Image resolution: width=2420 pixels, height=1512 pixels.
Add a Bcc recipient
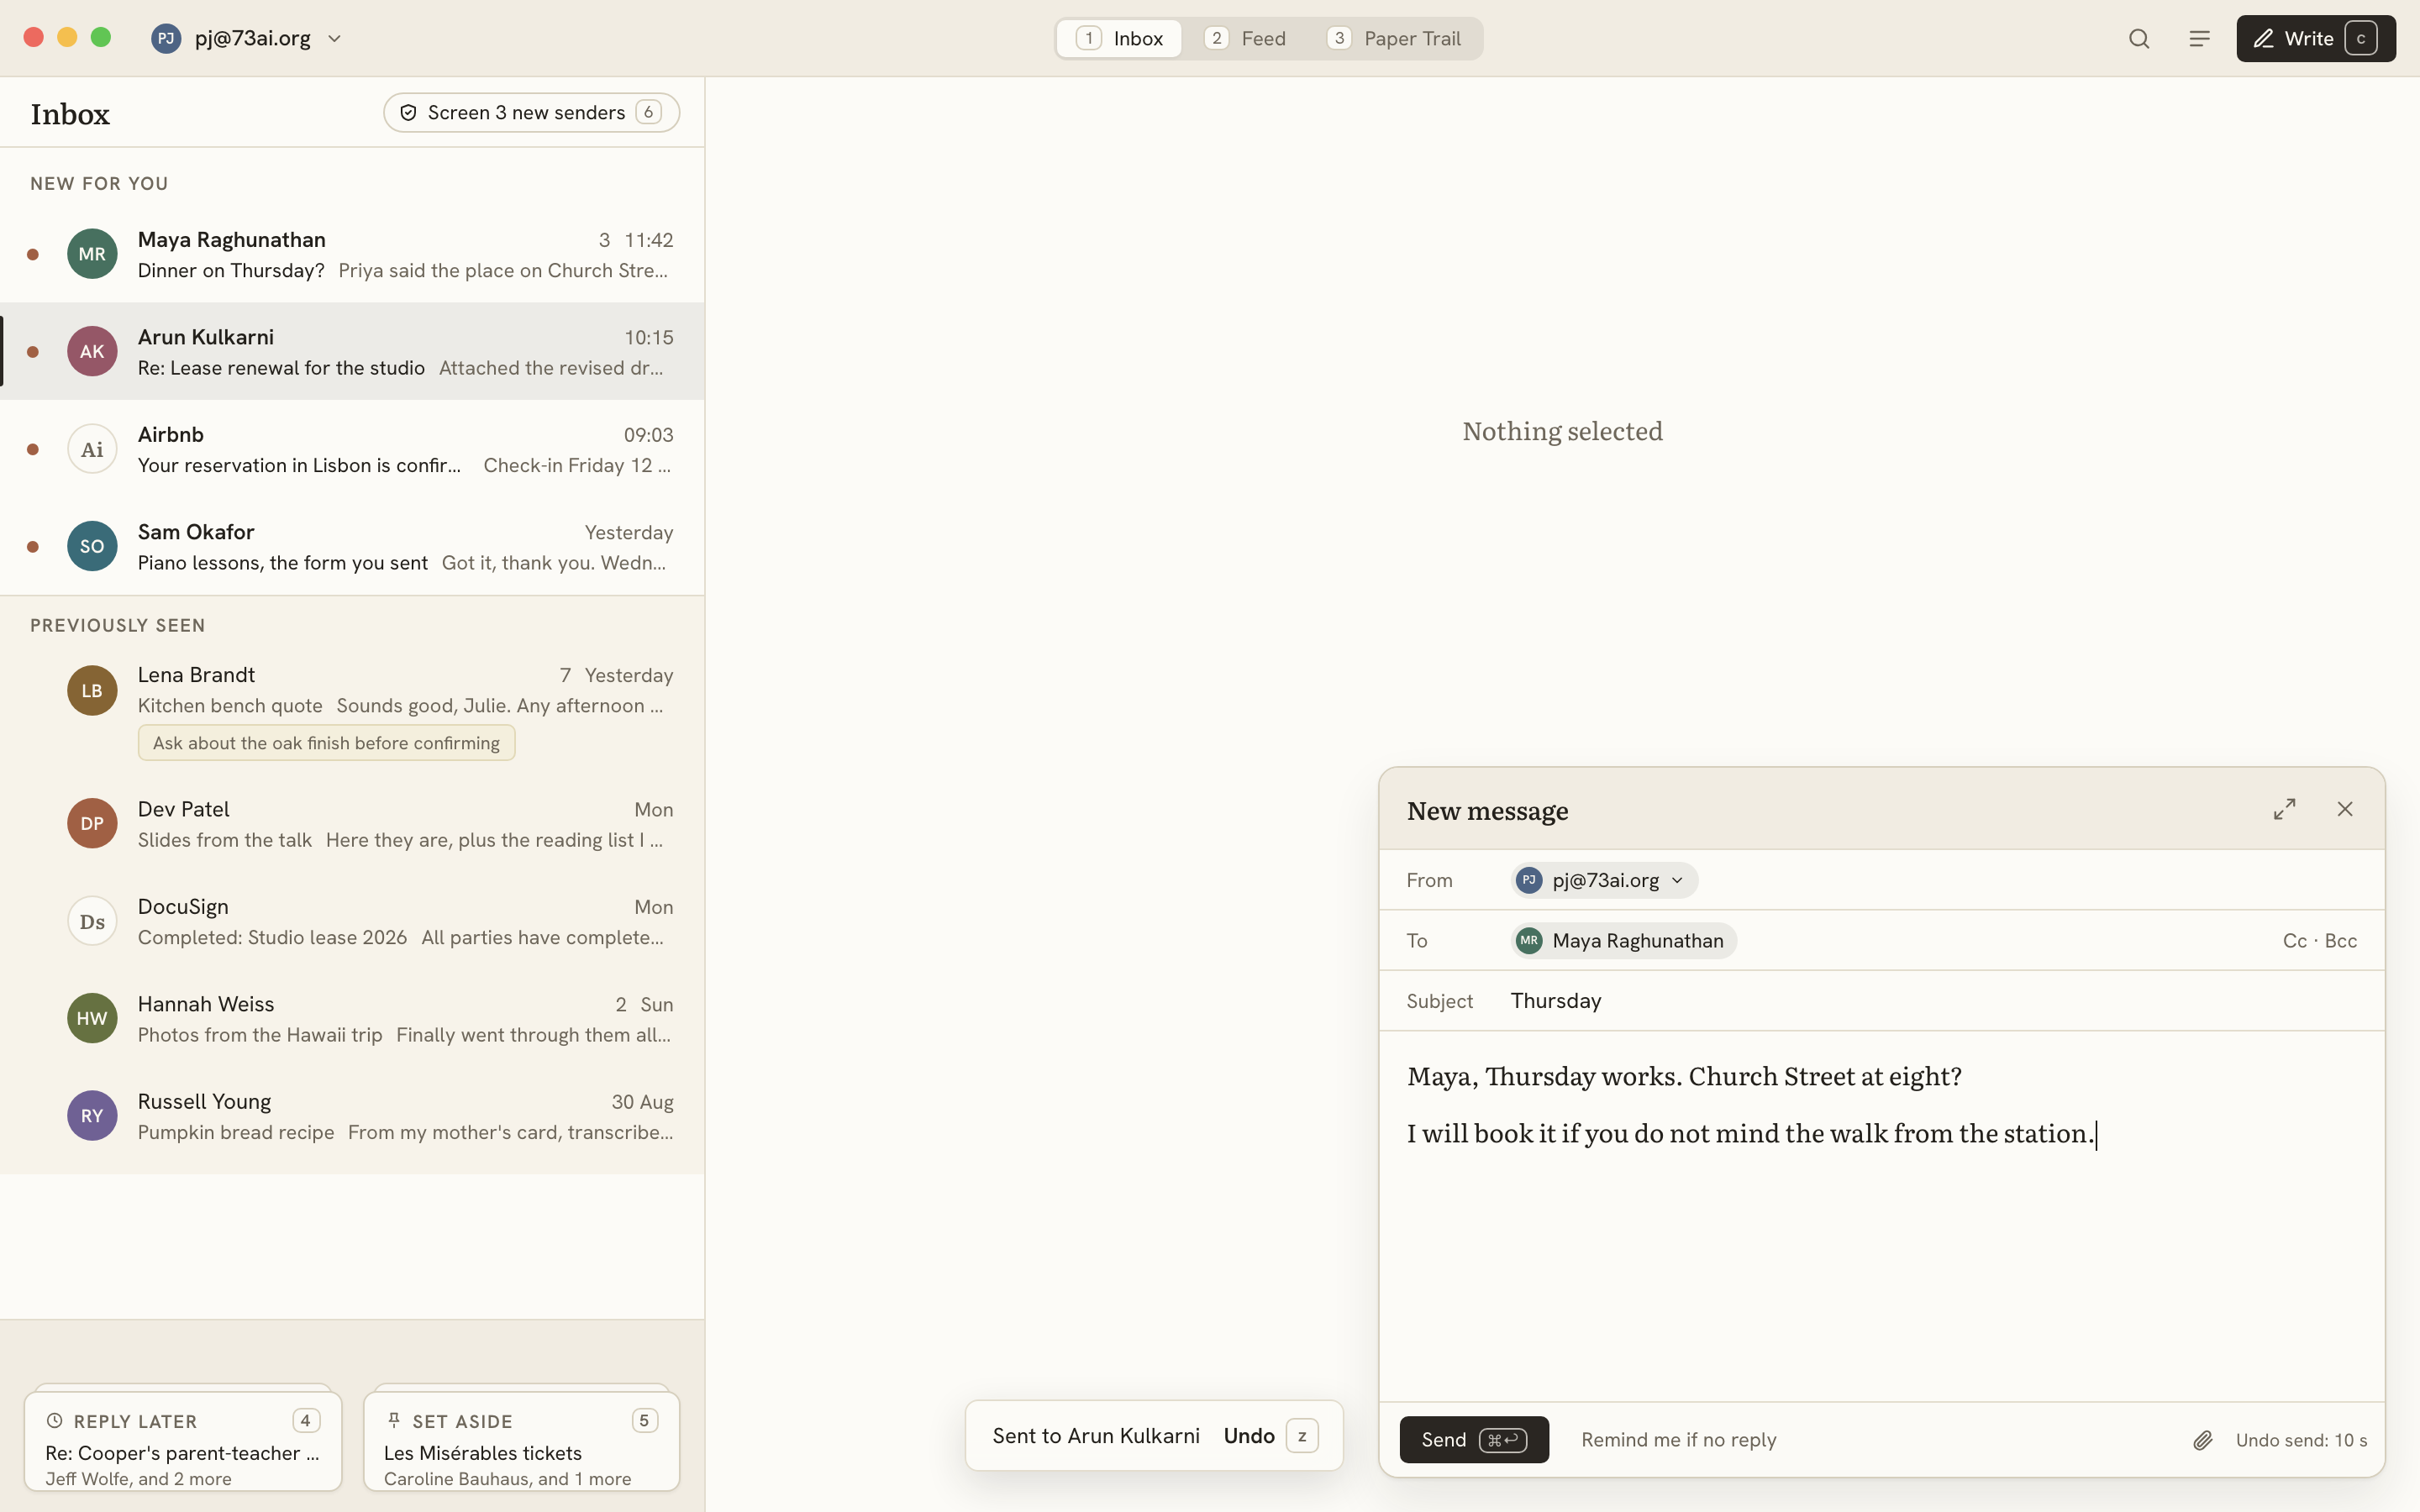point(2341,941)
